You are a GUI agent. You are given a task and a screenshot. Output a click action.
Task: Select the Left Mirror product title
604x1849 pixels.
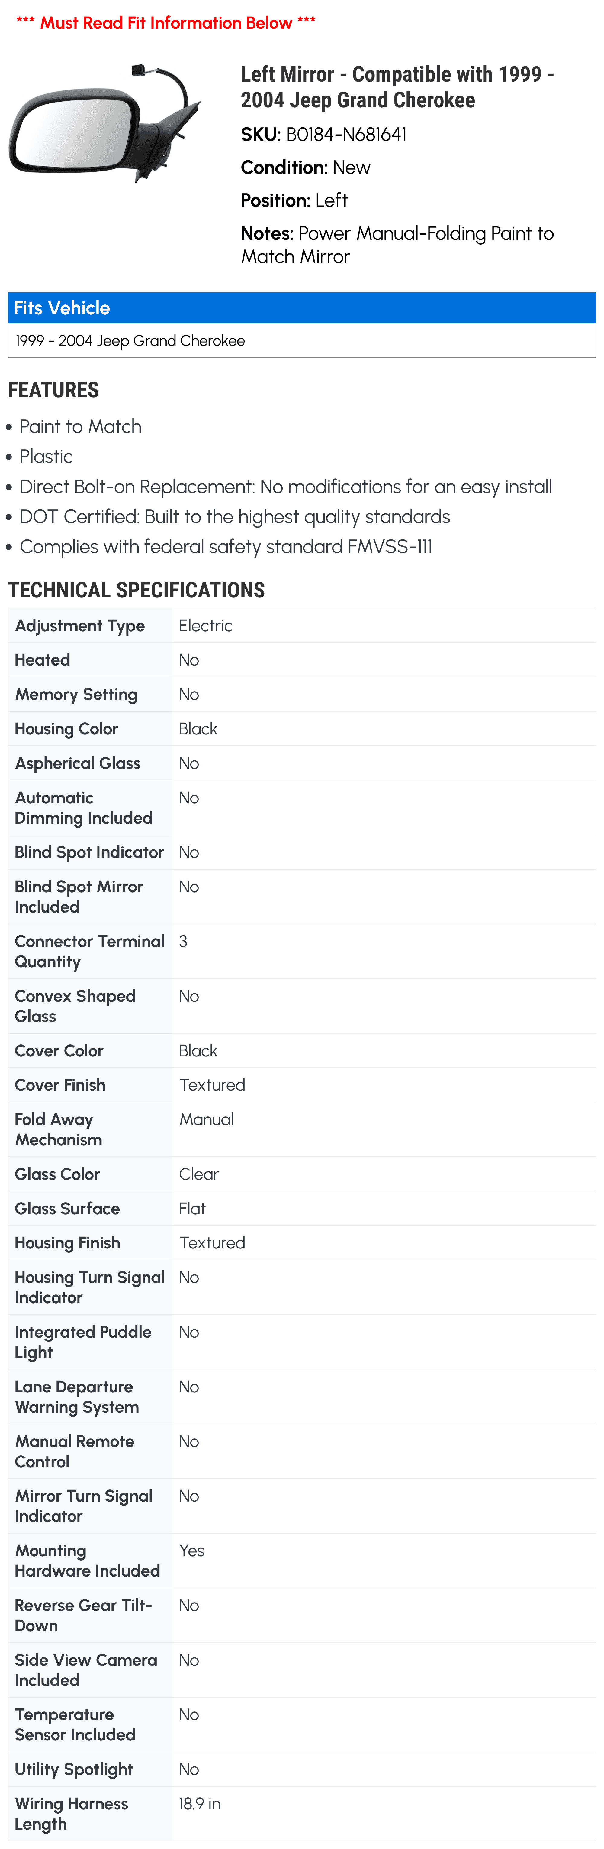coord(398,87)
